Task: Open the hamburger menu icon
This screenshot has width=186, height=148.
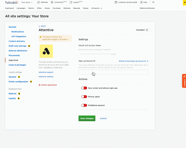Action: coord(153,2)
